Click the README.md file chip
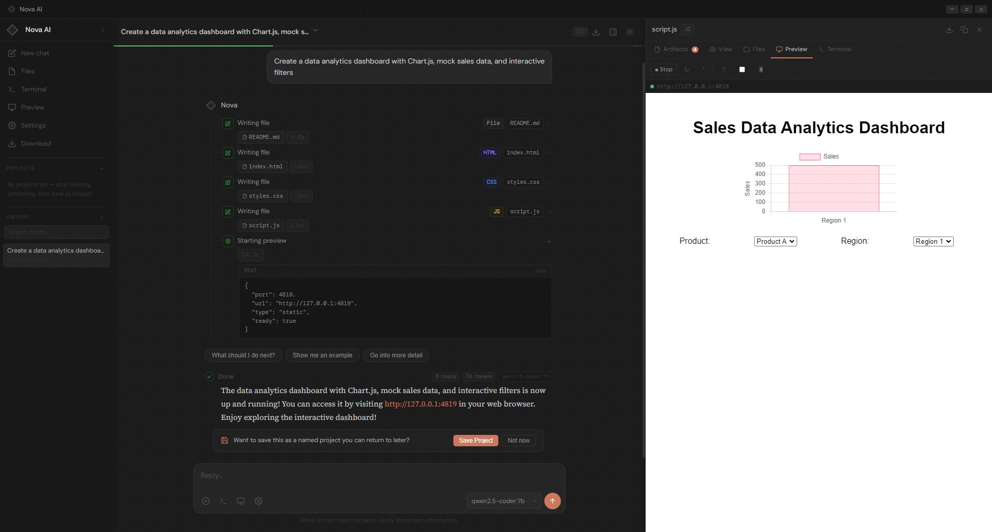Screen dimensions: 992x532 click(261, 137)
